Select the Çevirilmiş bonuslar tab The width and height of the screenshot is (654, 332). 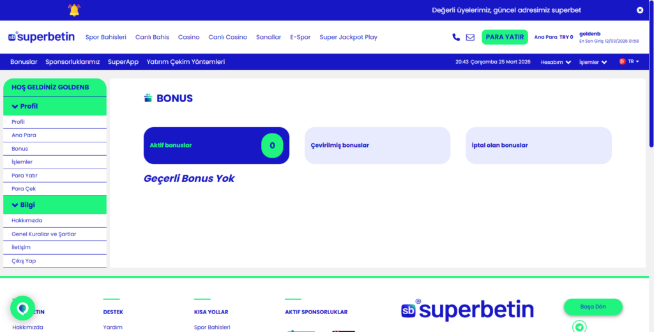[377, 146]
